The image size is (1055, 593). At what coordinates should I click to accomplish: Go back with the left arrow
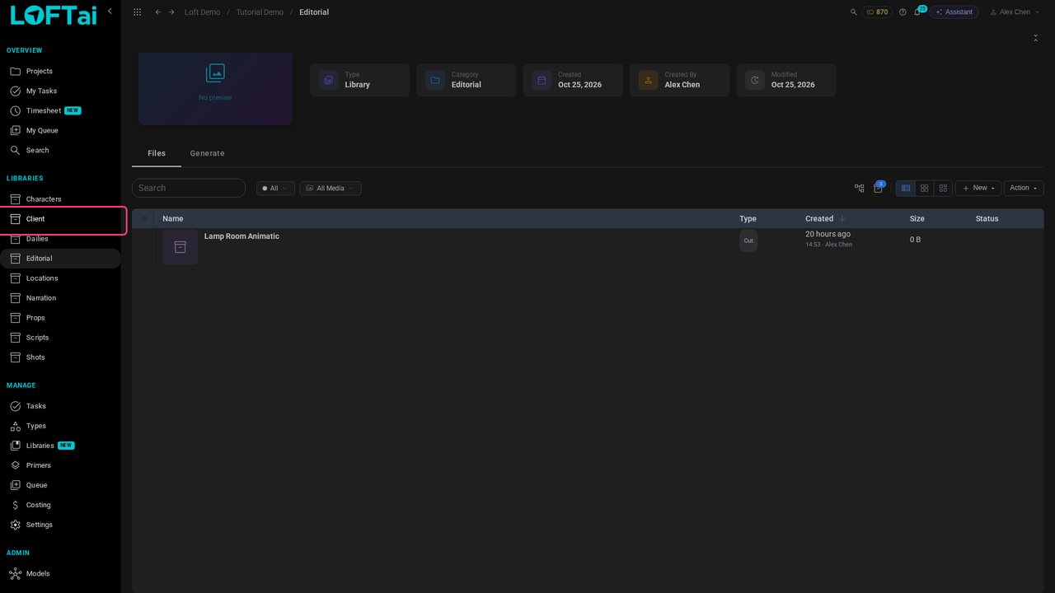pyautogui.click(x=157, y=12)
